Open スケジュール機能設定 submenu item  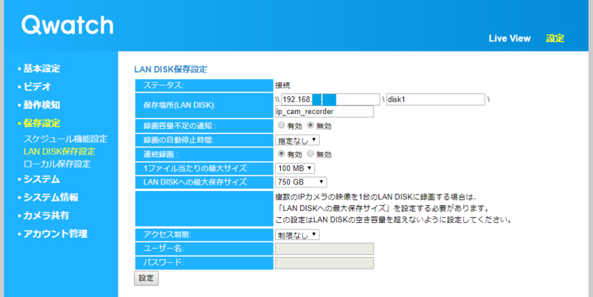[x=65, y=139]
